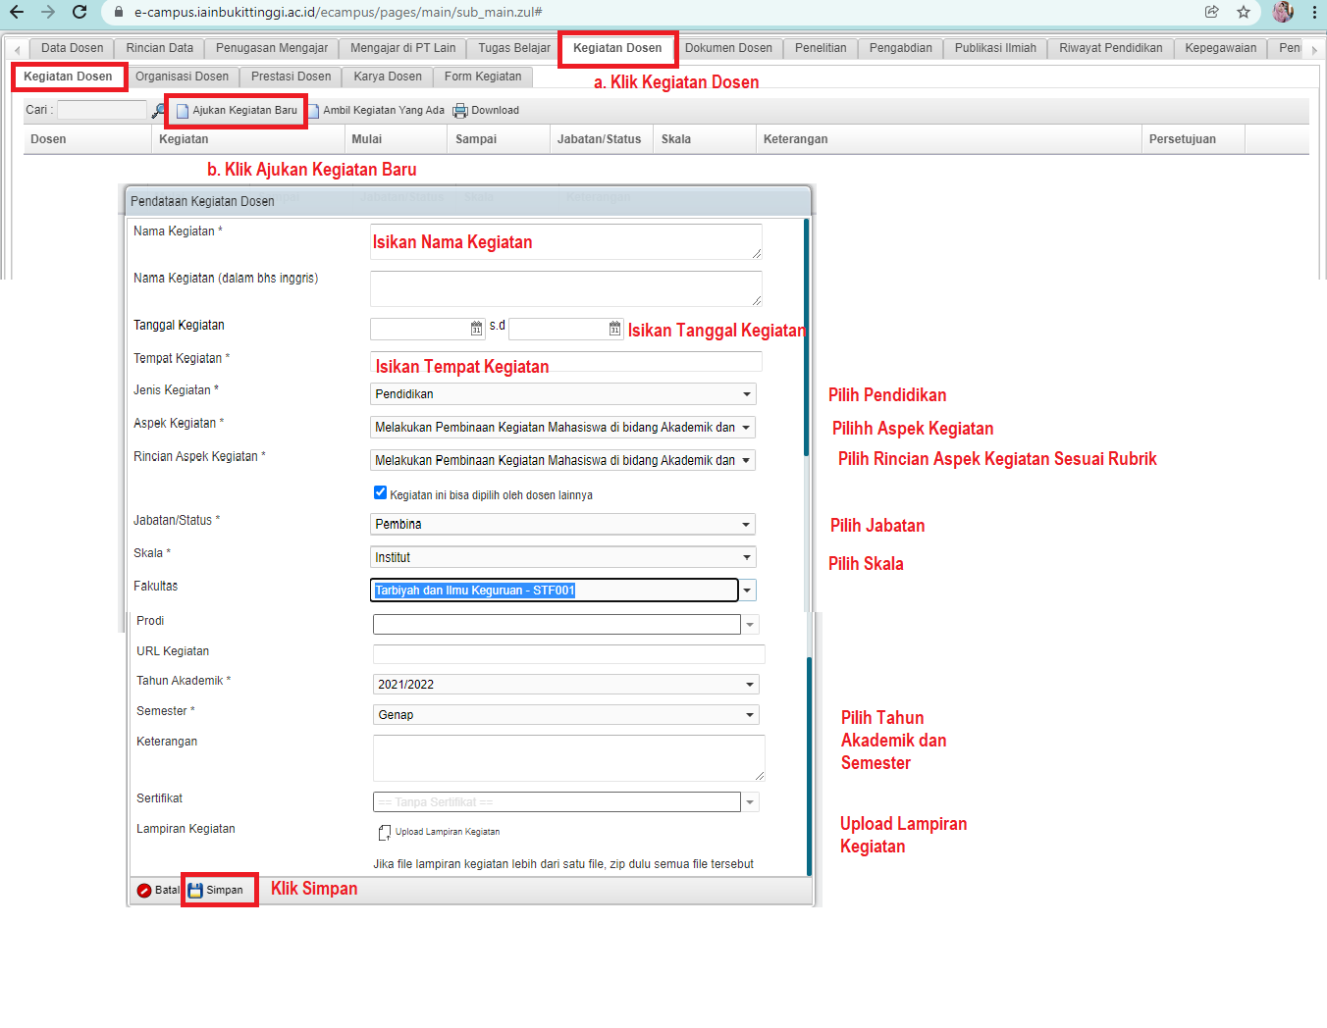
Task: Click the search magnifier icon next to Cari
Action: 158,111
